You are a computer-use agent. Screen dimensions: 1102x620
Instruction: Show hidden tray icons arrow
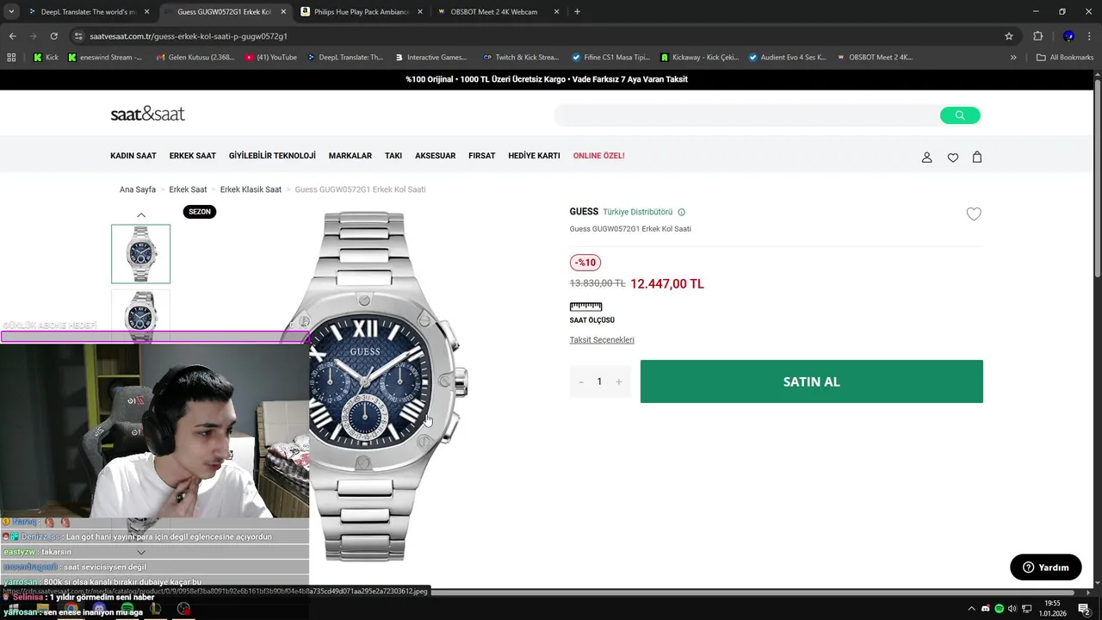pyautogui.click(x=972, y=609)
